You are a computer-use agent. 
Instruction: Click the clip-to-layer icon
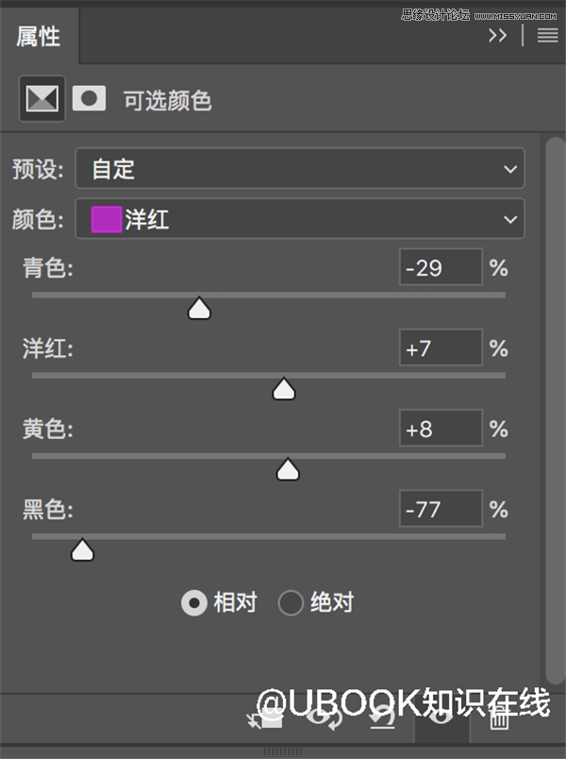(x=267, y=720)
